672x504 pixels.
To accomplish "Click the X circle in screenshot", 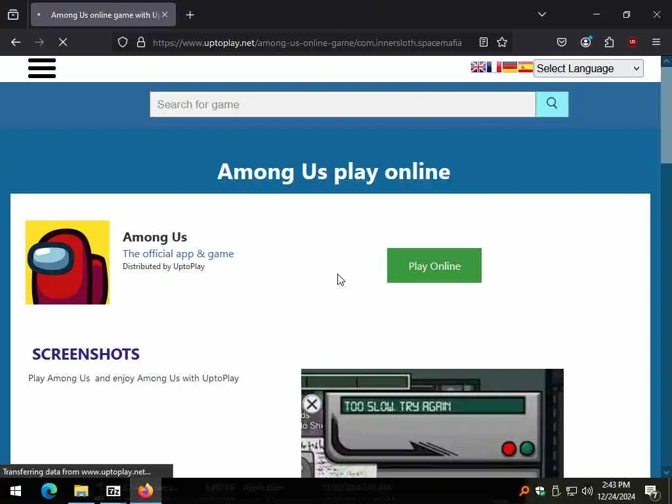I will [312, 404].
